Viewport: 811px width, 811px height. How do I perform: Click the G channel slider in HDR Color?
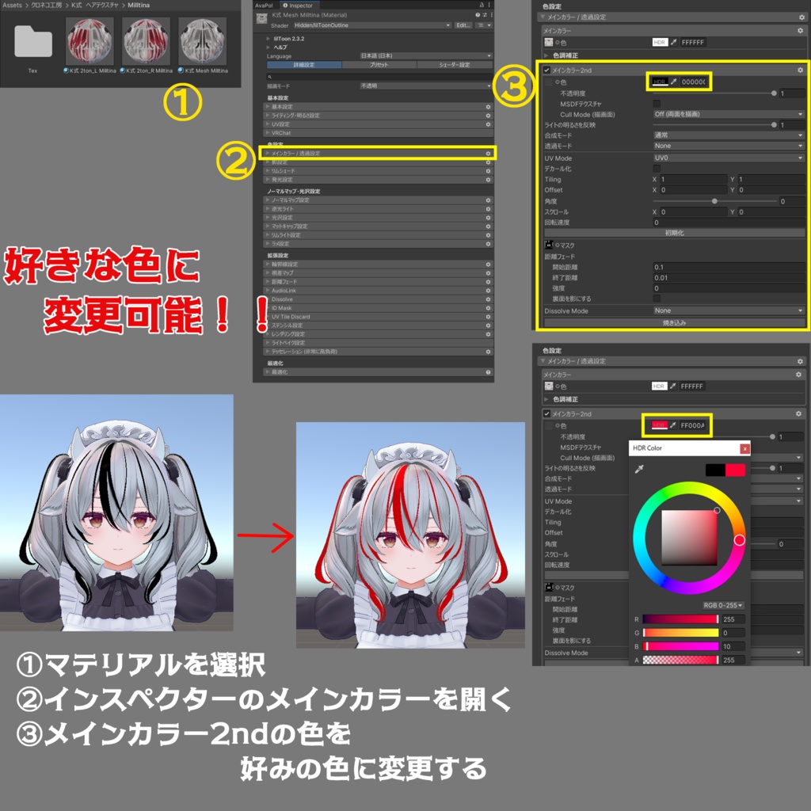680,633
